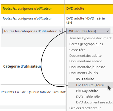The height and width of the screenshot is (111, 113).
Task: Click the 'DVD adulte->DVD - série télé' rule cell
Action: (x=85, y=20)
